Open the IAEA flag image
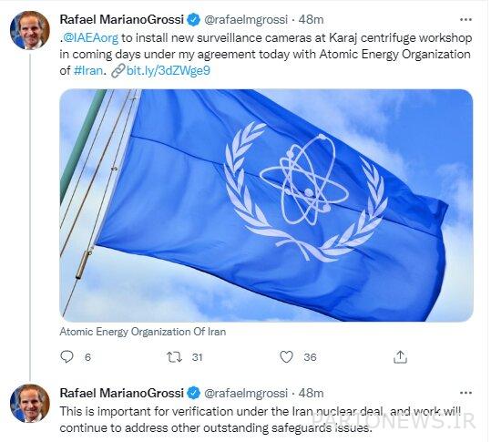The image size is (491, 442). click(266, 205)
